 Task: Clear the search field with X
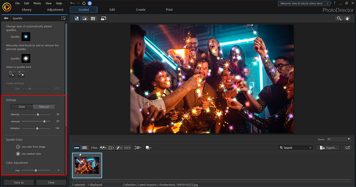tap(310, 148)
